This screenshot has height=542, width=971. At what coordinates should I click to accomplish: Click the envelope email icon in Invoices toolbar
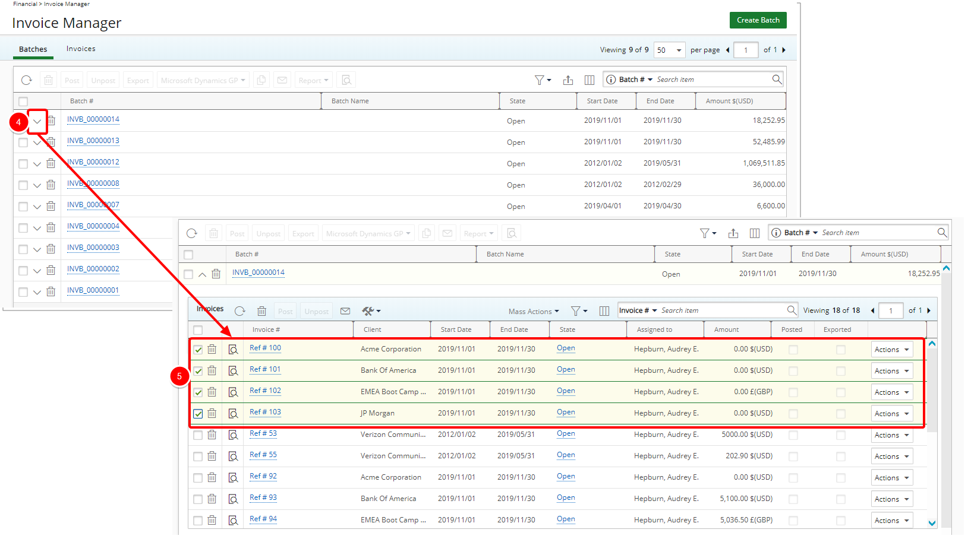(x=345, y=311)
